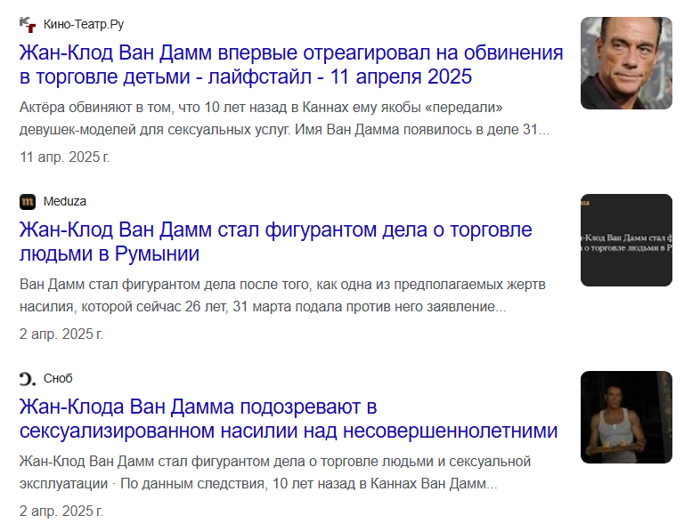This screenshot has width=692, height=532.
Task: Click the second line of the Кино-Театр headline
Action: point(246,77)
